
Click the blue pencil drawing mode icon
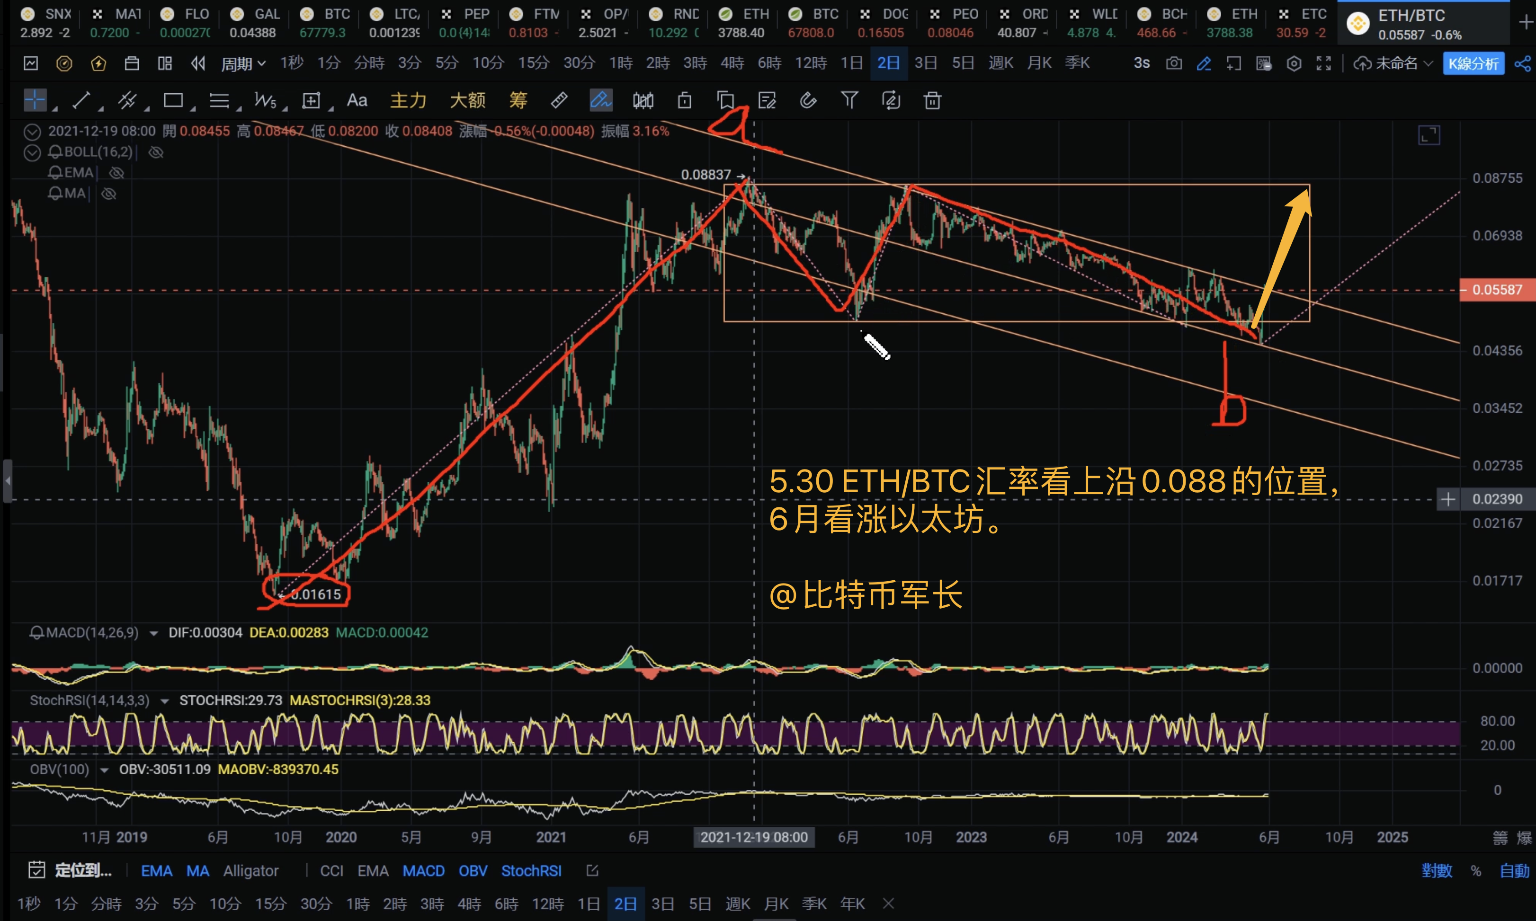[x=1204, y=63]
